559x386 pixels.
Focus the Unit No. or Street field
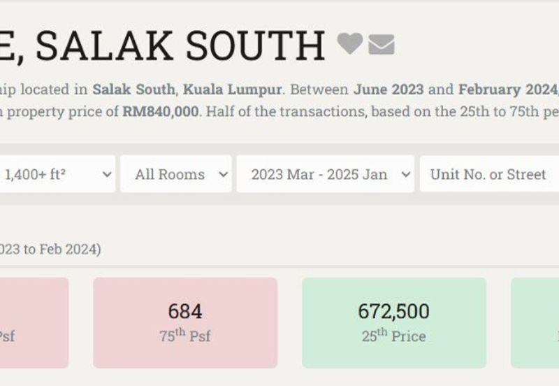pos(489,174)
